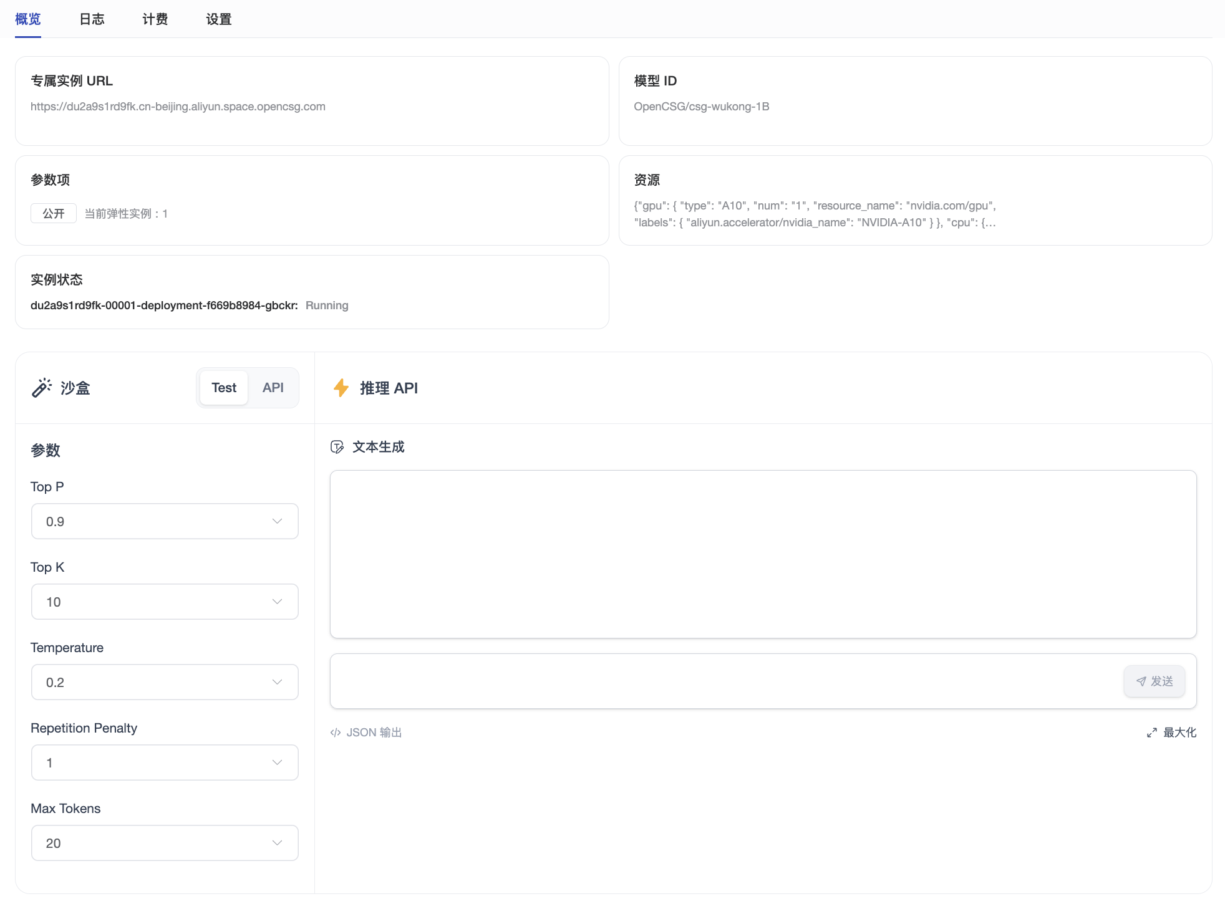Go to the 设置 tab
The width and height of the screenshot is (1225, 909).
[218, 19]
